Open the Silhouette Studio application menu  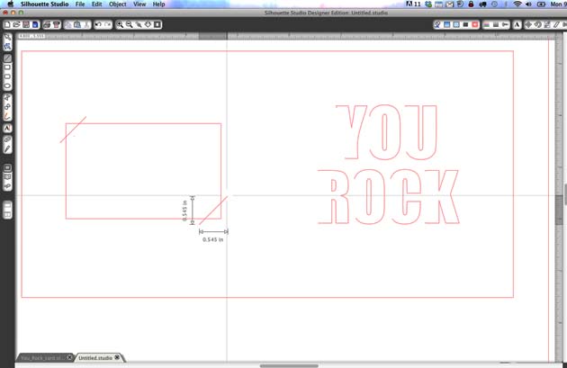point(44,4)
